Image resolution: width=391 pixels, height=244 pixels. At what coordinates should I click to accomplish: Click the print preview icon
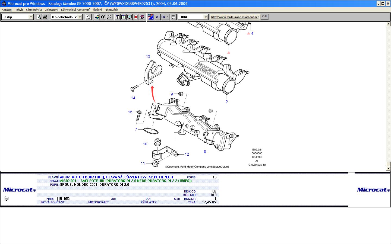39,17
